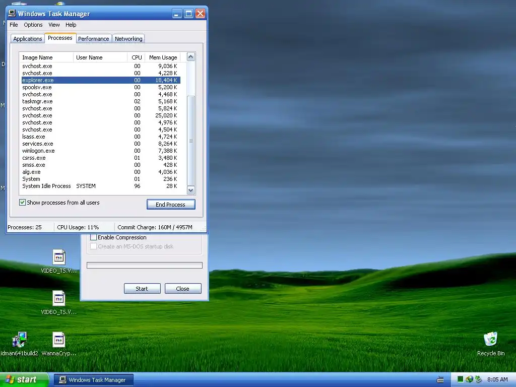Open the Help menu
Viewport: 516px width, 387px height.
(71, 25)
